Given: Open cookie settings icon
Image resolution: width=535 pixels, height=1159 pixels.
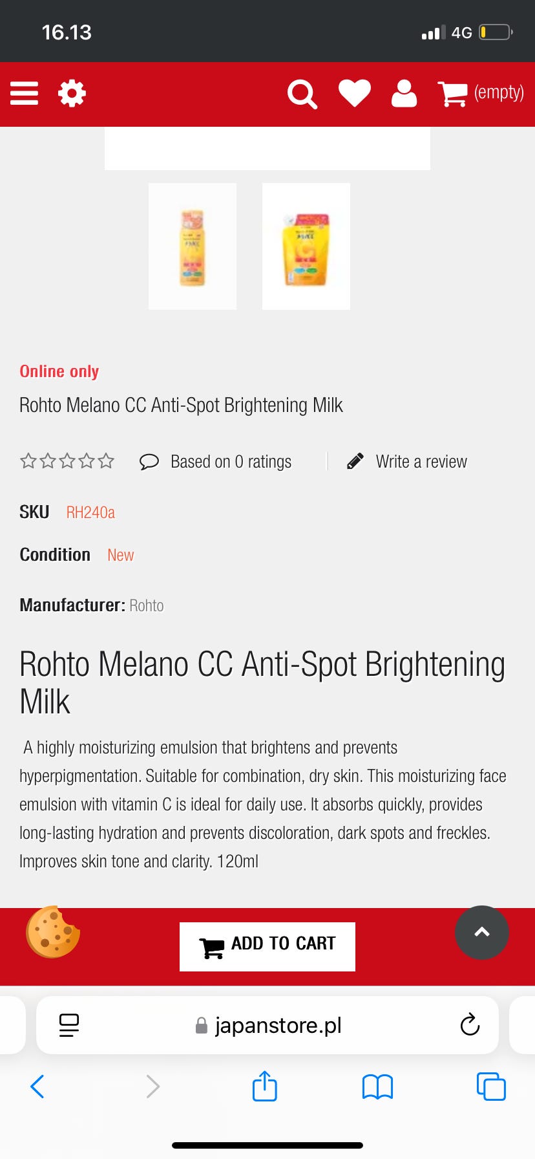Looking at the screenshot, I should click(x=53, y=932).
